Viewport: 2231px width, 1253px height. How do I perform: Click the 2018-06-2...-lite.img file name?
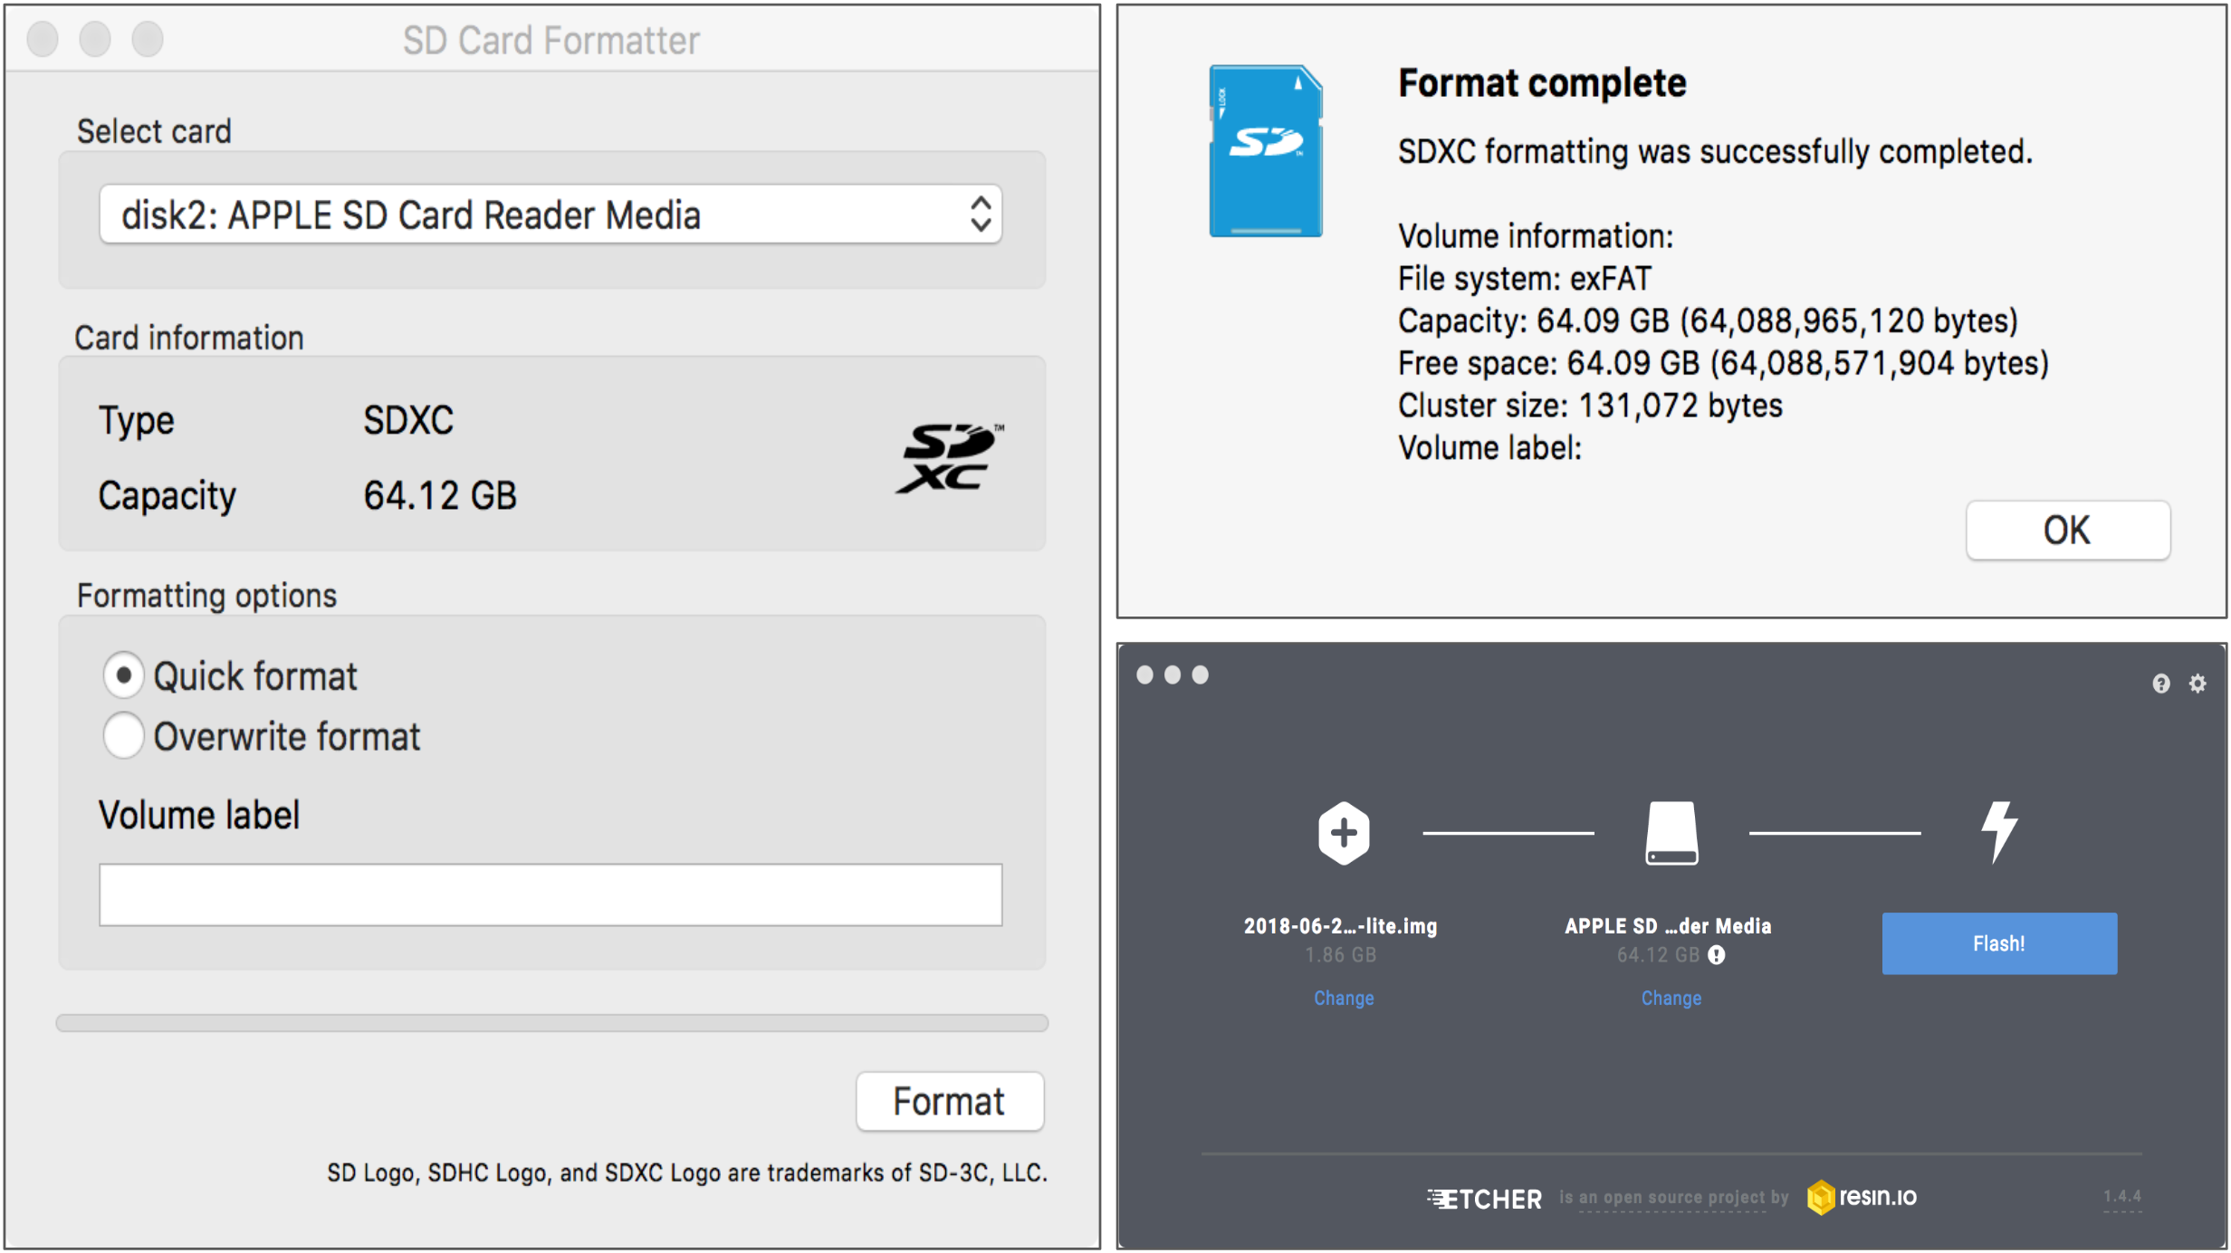(x=1341, y=926)
